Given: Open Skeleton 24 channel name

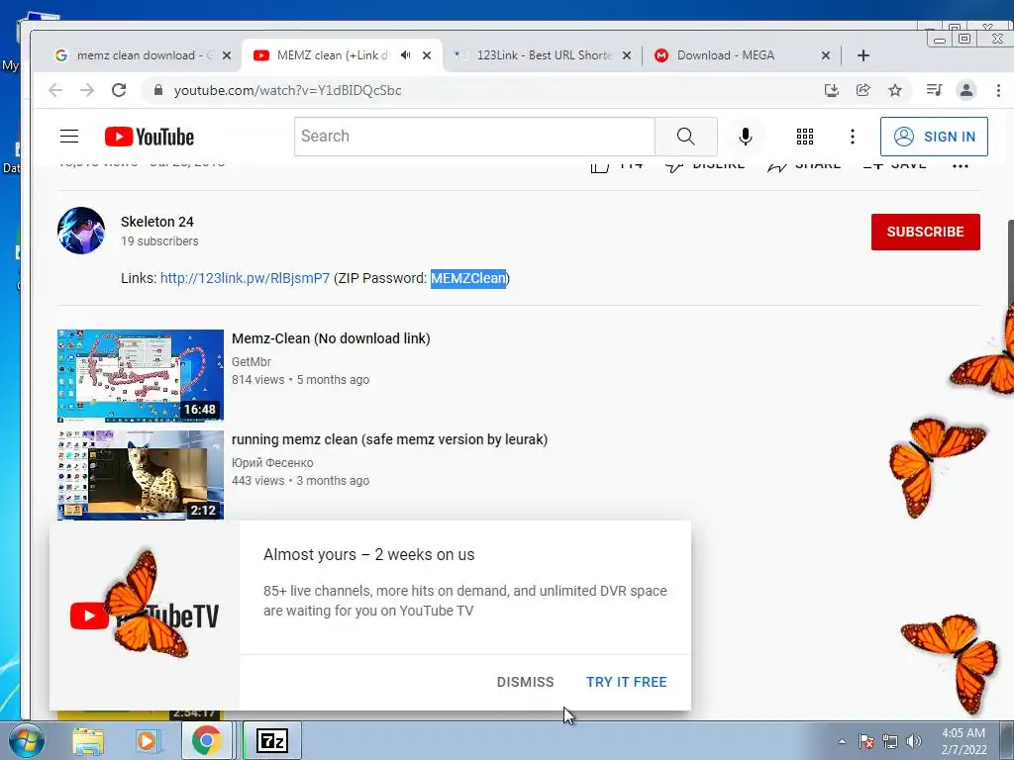Looking at the screenshot, I should 157,222.
